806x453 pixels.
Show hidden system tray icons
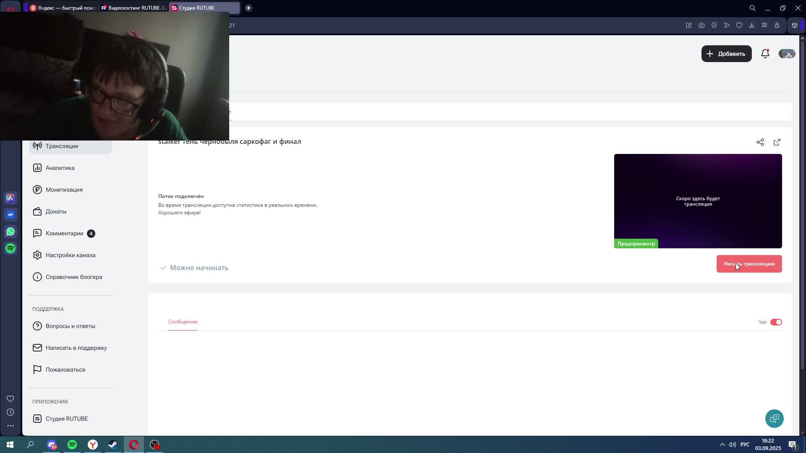(722, 445)
